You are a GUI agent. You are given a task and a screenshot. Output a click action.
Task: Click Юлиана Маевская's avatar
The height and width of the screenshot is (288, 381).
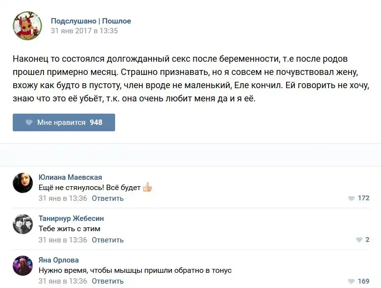click(23, 183)
